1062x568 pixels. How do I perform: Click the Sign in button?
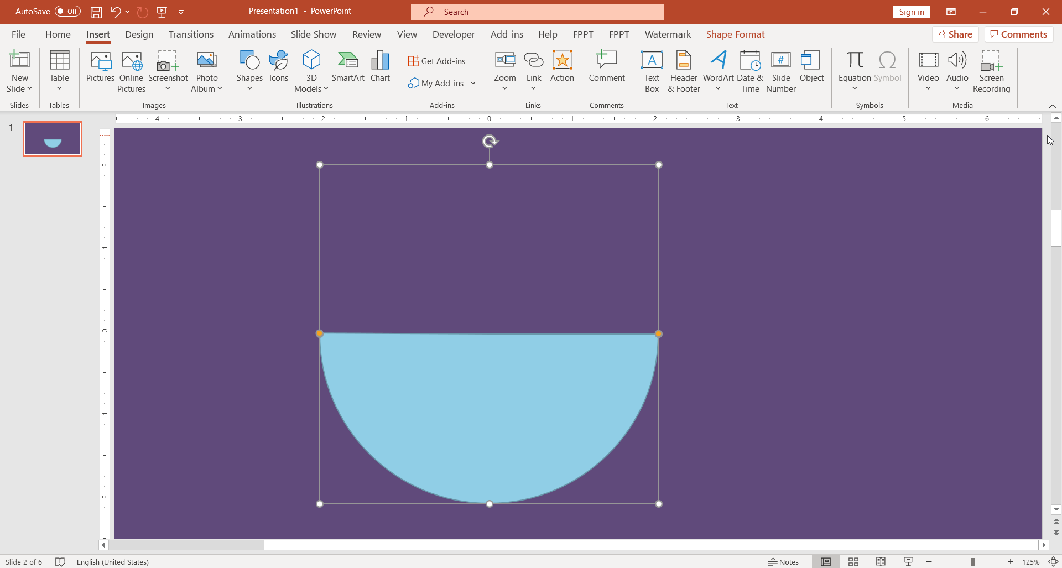(911, 12)
